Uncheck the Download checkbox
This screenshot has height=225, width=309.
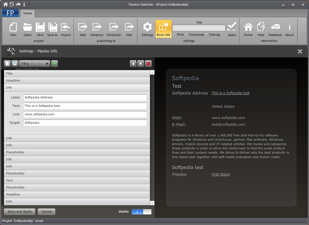pos(187,35)
